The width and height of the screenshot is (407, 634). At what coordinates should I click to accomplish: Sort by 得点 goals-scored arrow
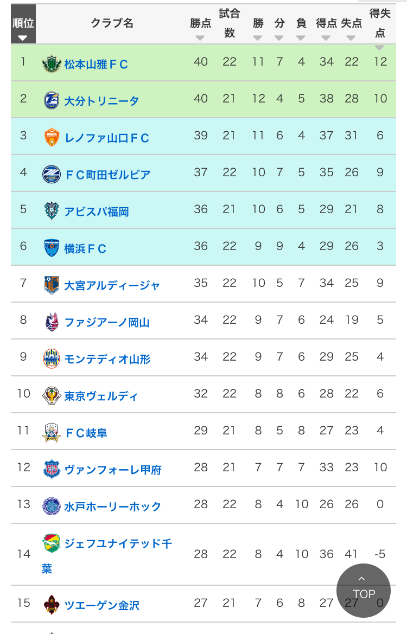click(x=326, y=38)
